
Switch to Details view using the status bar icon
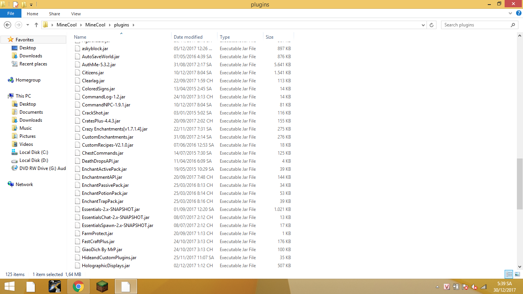point(509,274)
